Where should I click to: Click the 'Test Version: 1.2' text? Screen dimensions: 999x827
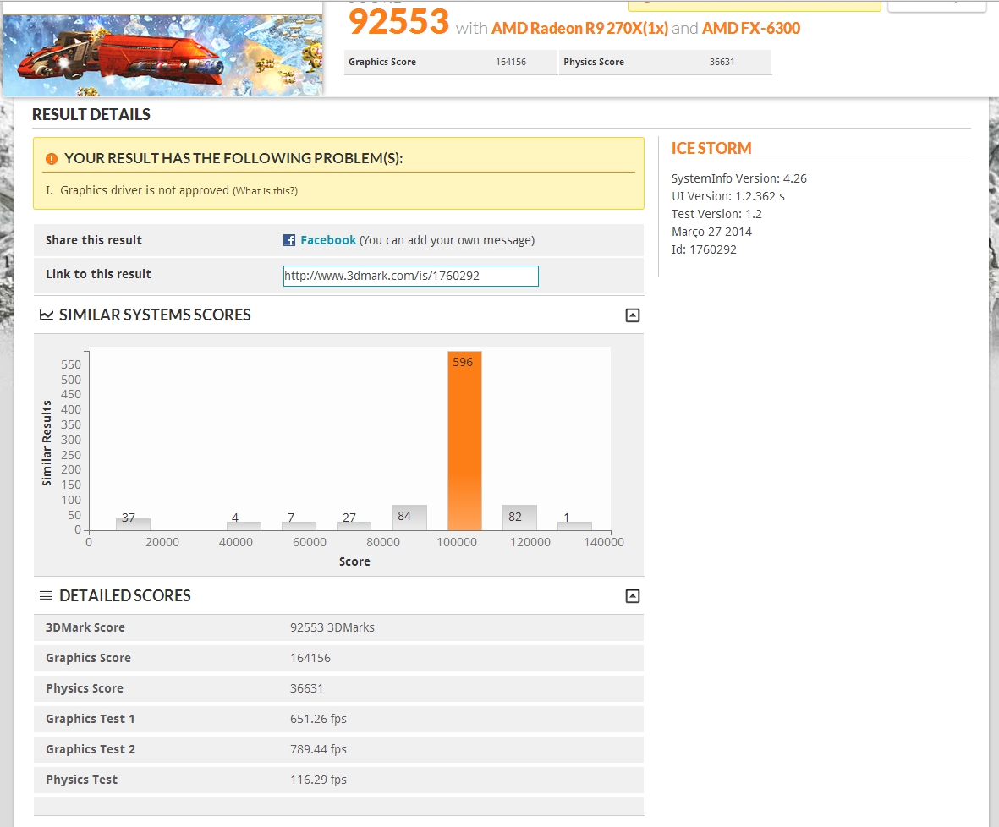(716, 214)
